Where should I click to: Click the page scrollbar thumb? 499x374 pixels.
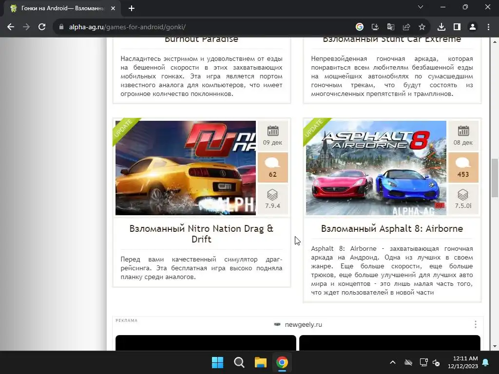(x=495, y=178)
